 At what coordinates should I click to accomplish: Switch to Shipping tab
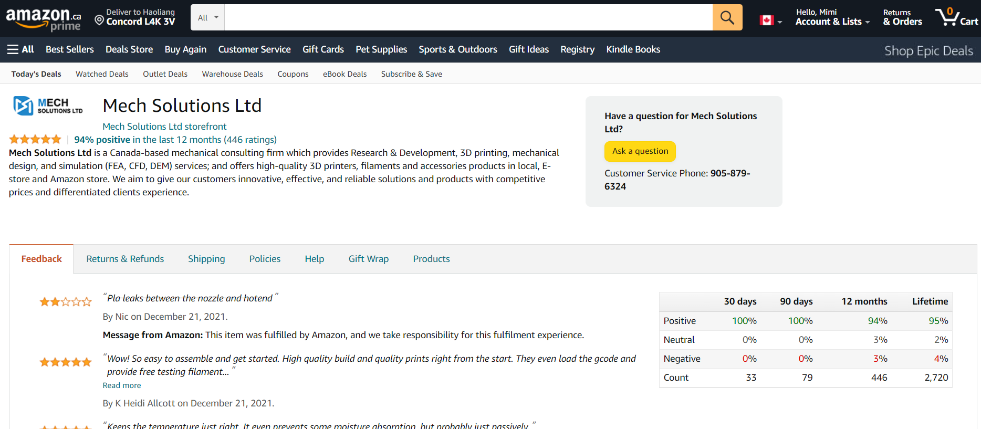206,259
